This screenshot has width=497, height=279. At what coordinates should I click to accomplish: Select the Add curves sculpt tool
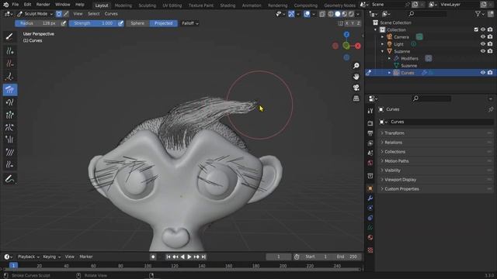[9, 51]
